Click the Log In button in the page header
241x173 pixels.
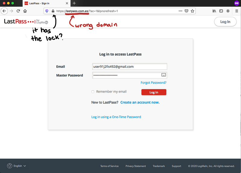(225, 22)
